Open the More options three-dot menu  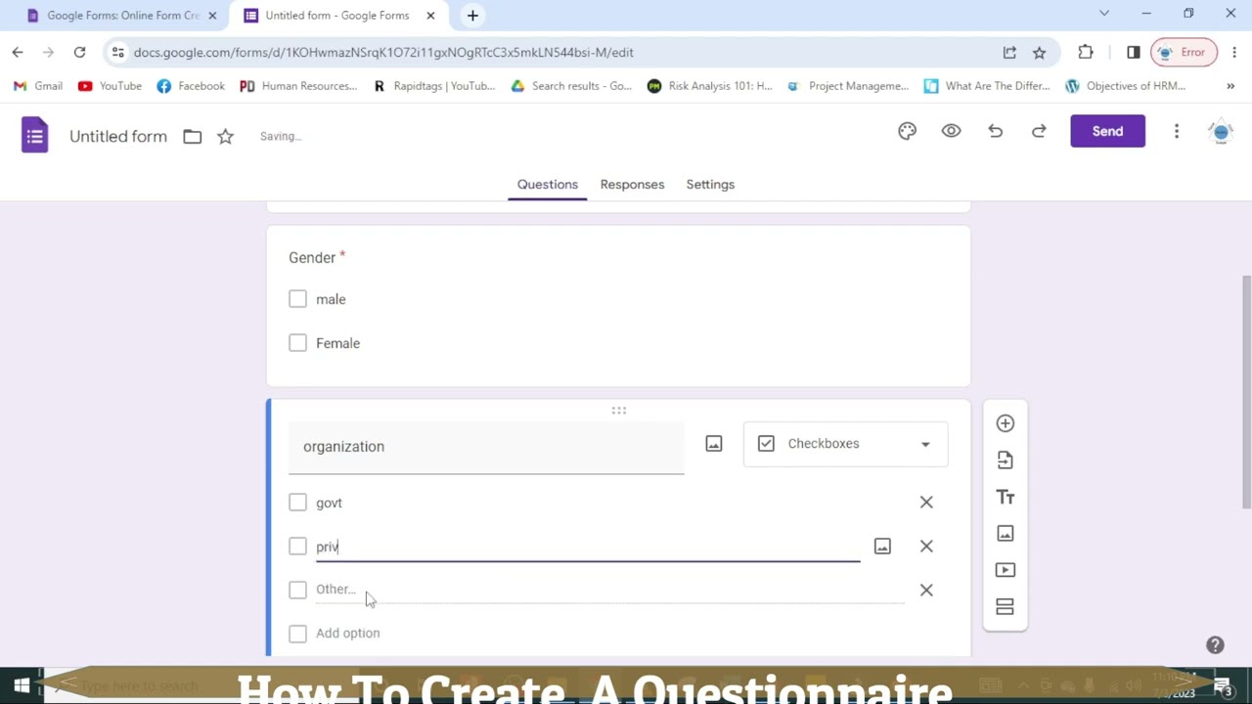coord(1177,131)
